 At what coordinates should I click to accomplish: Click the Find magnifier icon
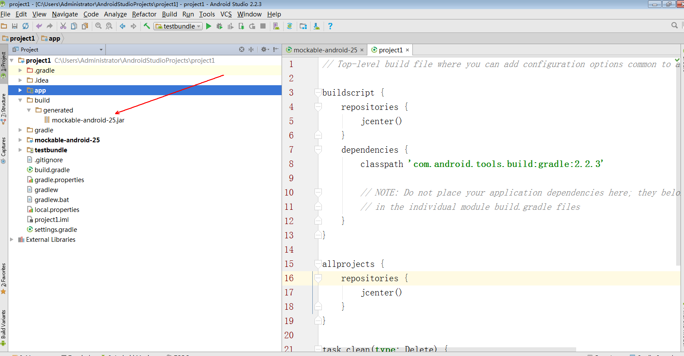click(98, 26)
